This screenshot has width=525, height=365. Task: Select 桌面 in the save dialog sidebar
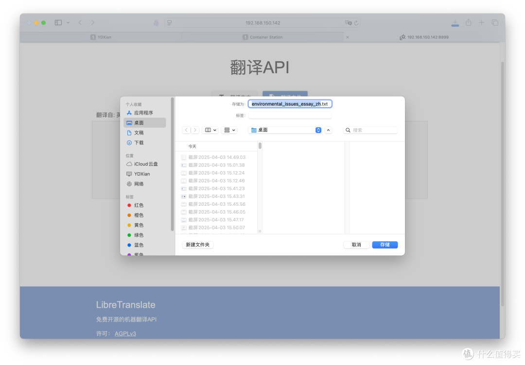(x=145, y=123)
